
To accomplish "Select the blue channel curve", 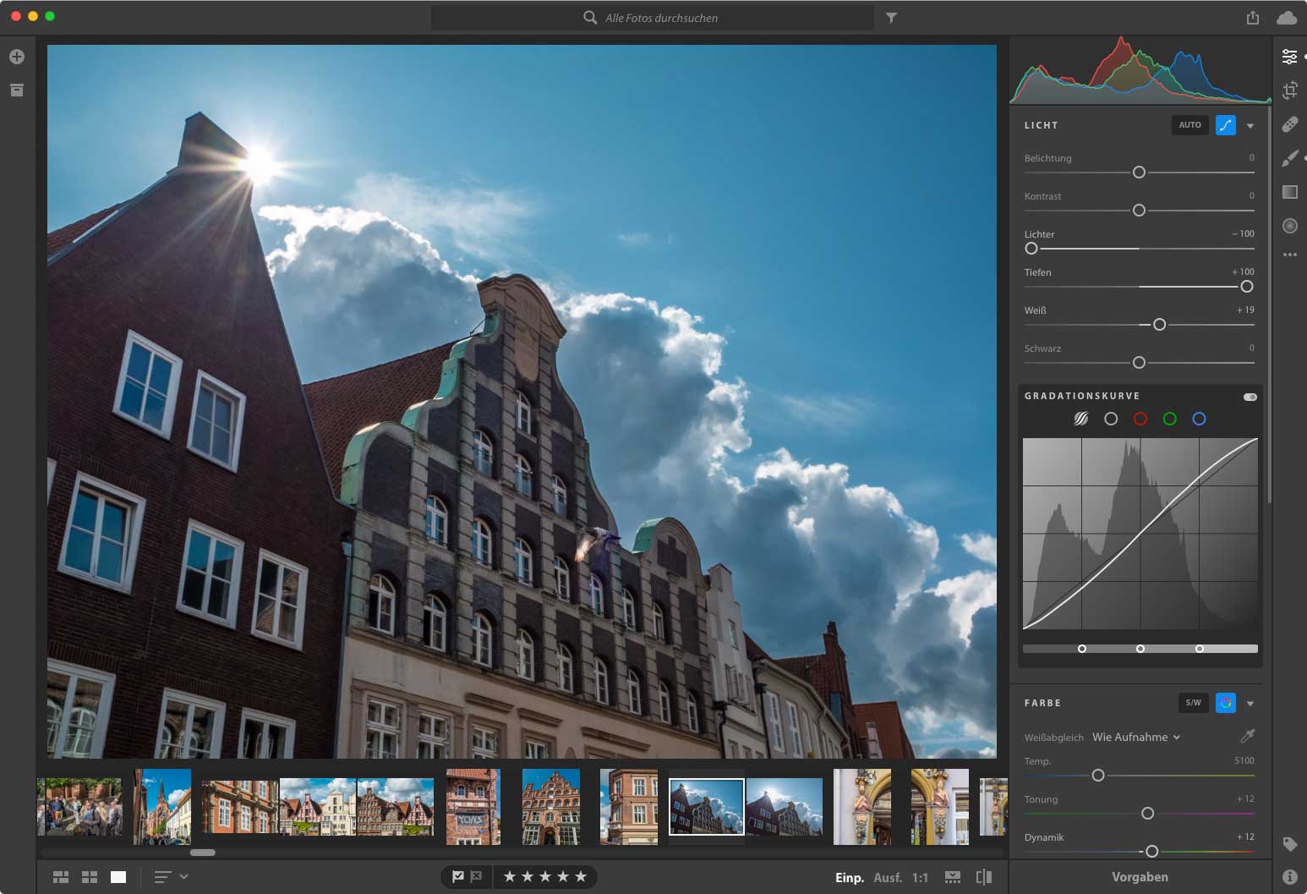I will click(x=1199, y=419).
